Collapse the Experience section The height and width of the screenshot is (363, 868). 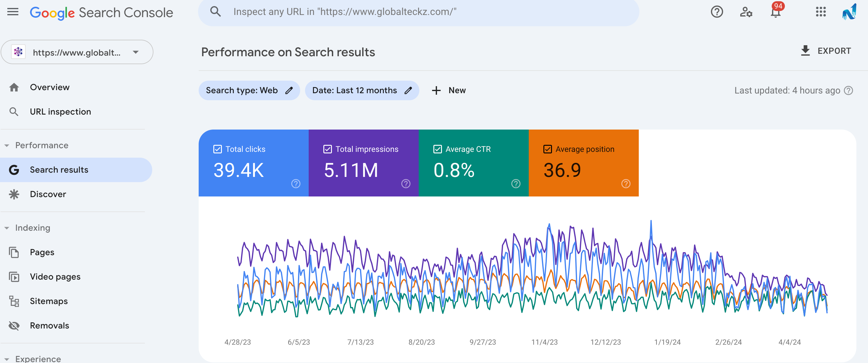coord(7,359)
